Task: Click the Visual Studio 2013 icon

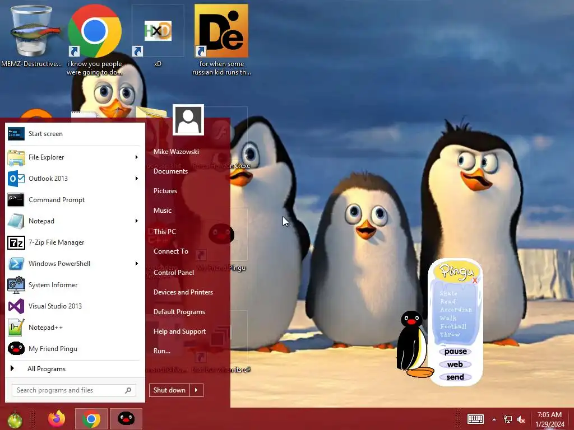Action: pyautogui.click(x=16, y=306)
